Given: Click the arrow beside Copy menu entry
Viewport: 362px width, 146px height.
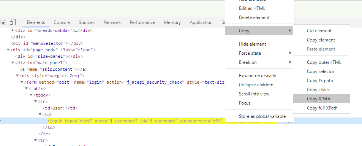Looking at the screenshot, I should coord(290,30).
